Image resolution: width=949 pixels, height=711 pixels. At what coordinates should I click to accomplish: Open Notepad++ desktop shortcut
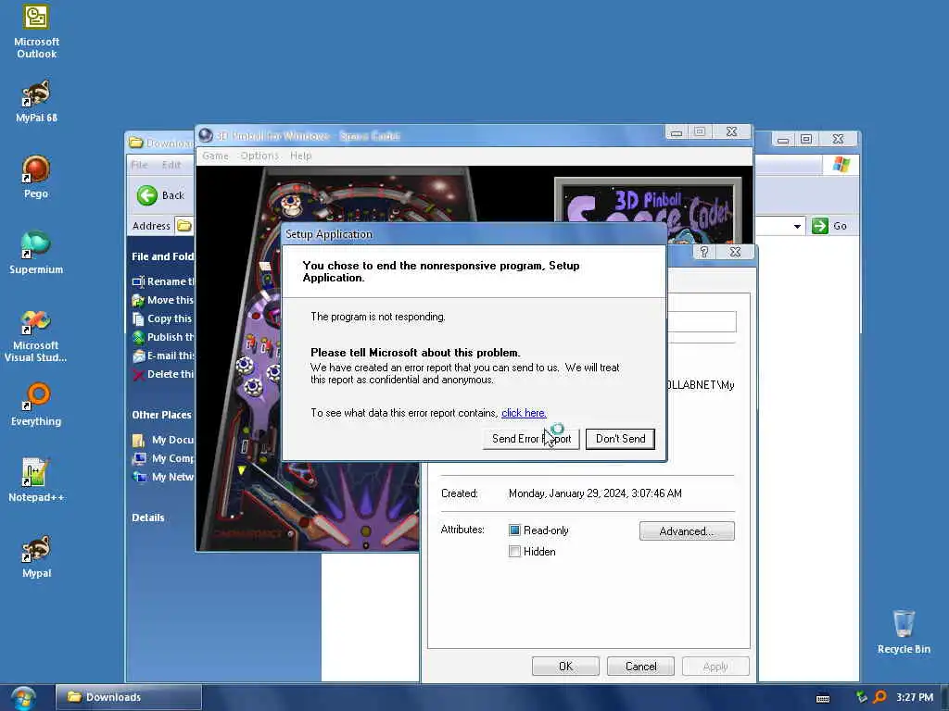pyautogui.click(x=36, y=480)
